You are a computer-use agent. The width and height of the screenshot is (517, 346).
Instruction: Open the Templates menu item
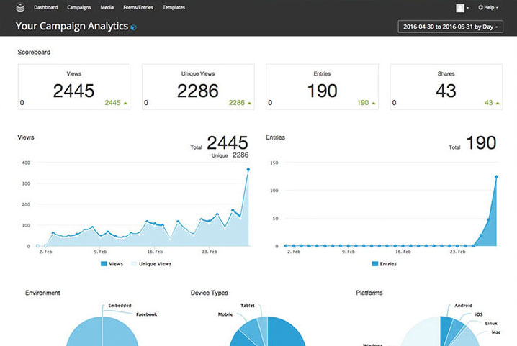pos(174,7)
